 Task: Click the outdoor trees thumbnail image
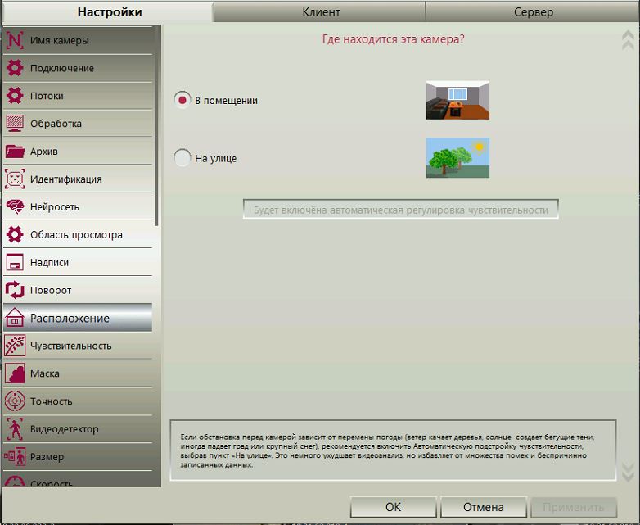457,158
